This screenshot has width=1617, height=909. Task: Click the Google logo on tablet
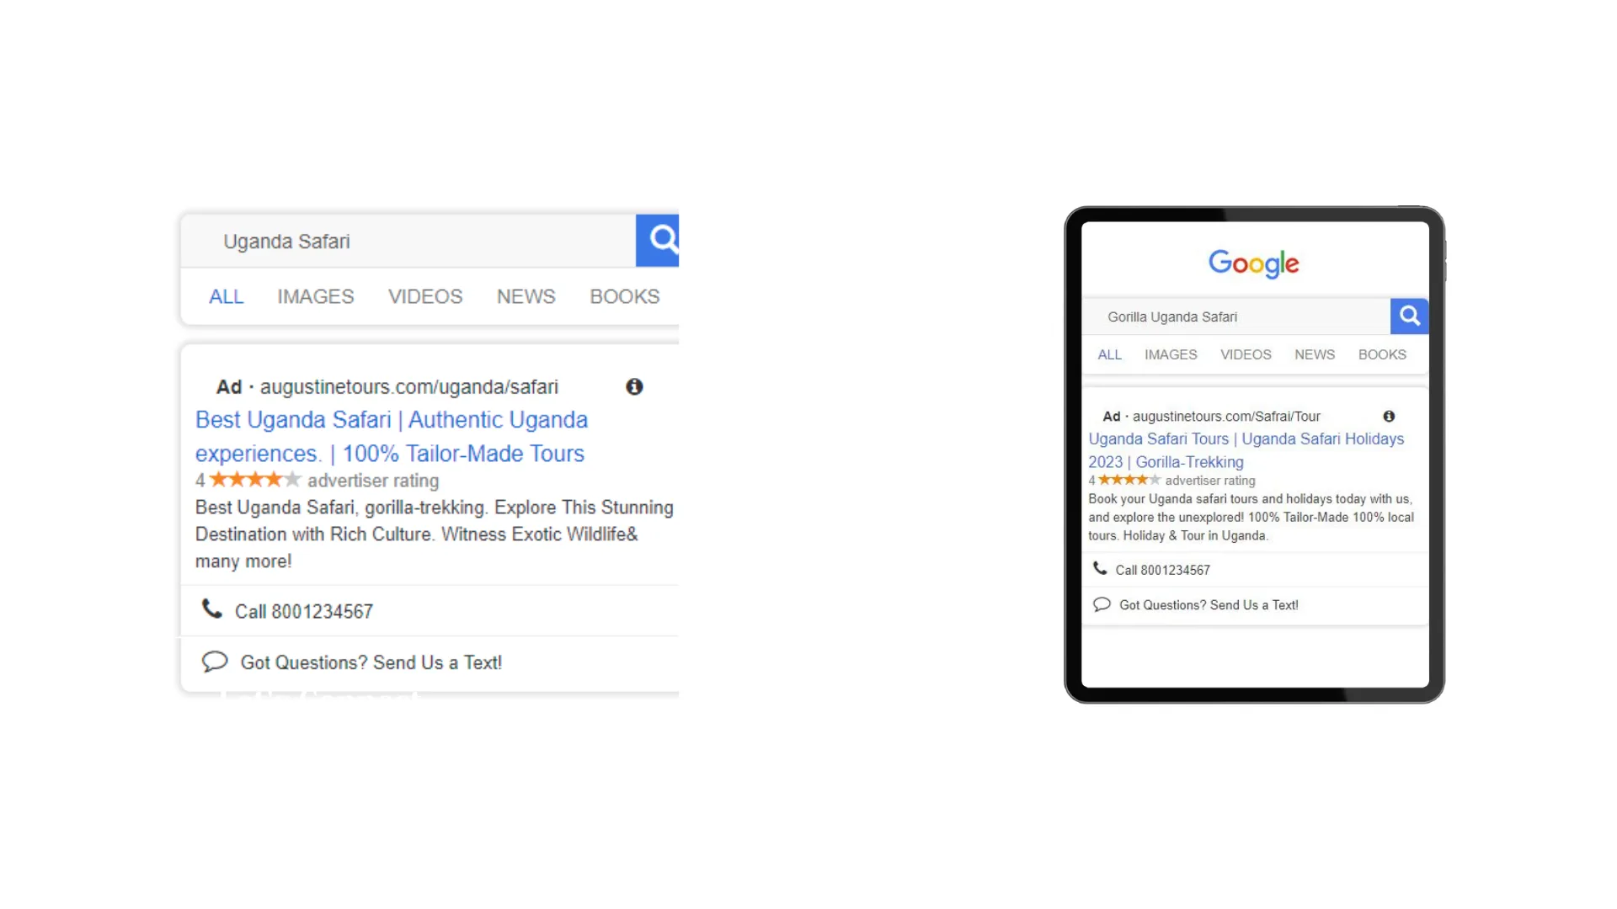tap(1254, 263)
